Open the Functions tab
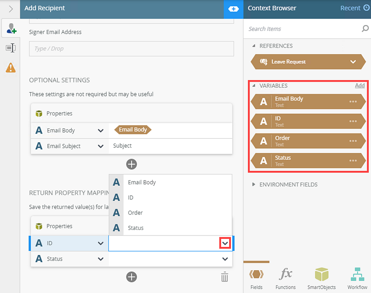The width and height of the screenshot is (371, 293). click(286, 278)
